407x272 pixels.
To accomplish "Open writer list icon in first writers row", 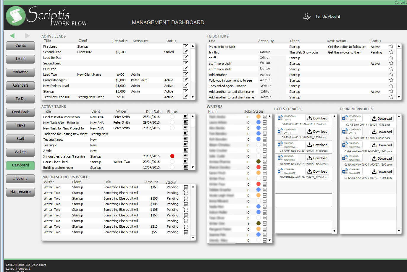I will [x=264, y=117].
